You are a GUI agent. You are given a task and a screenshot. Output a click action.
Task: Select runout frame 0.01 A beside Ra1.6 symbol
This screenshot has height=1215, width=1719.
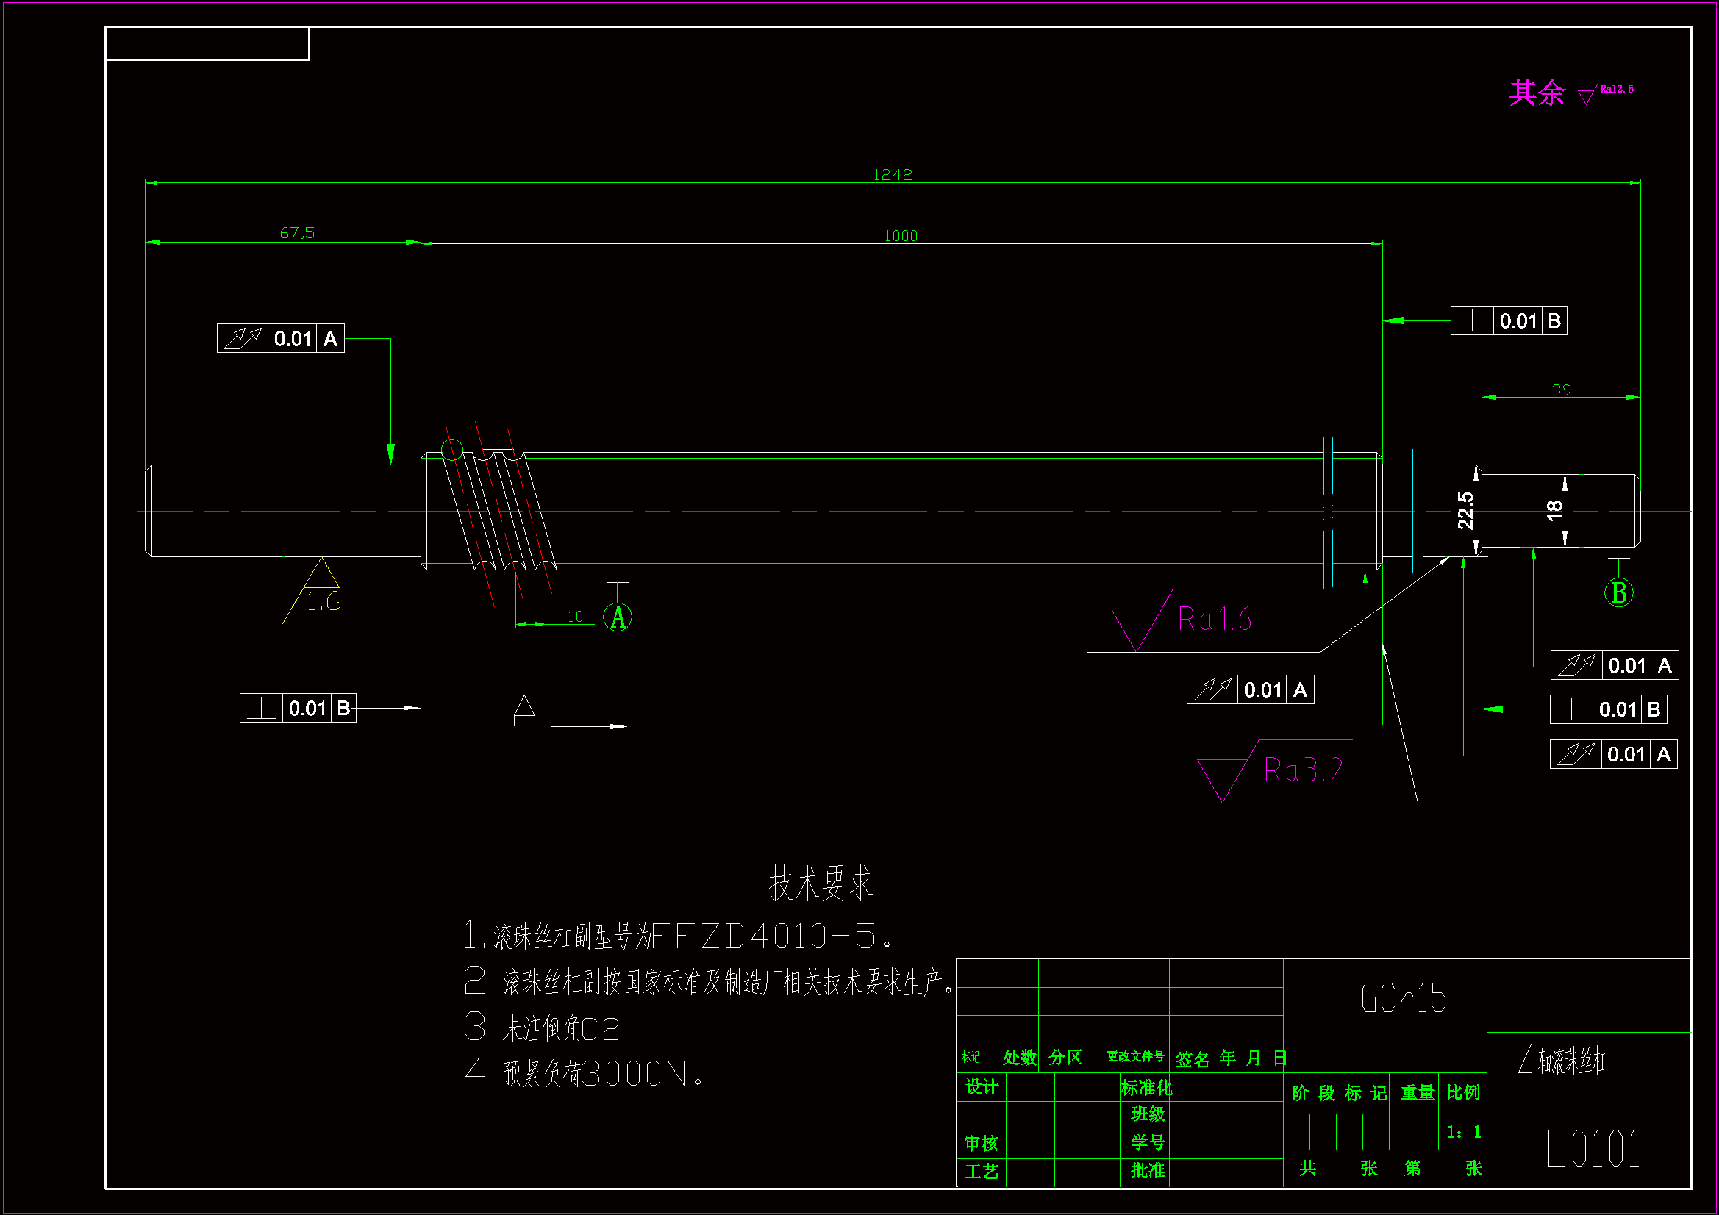[x=1250, y=689]
